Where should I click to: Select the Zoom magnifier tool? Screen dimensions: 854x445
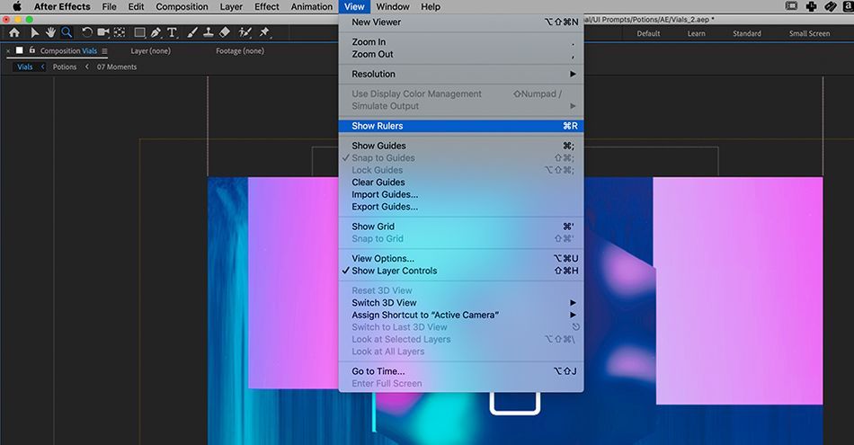point(67,32)
